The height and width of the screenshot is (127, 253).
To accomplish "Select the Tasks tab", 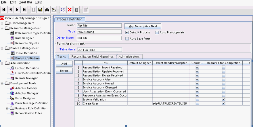I will click(x=62, y=56).
